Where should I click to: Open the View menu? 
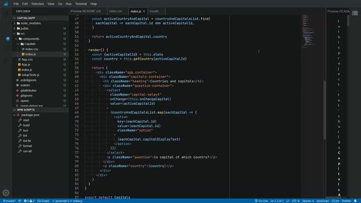(x=51, y=4)
